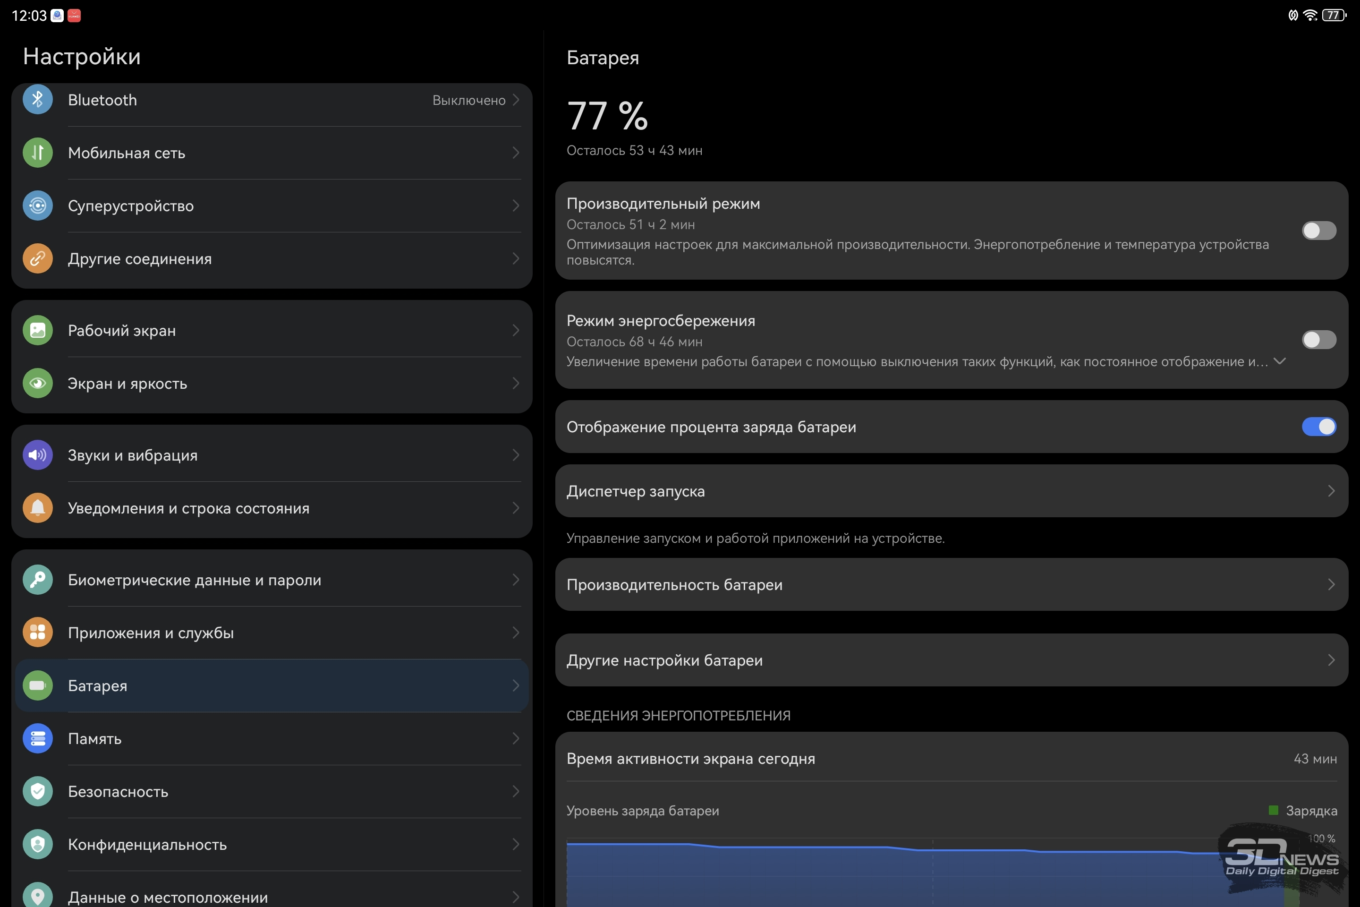This screenshot has width=1360, height=907.
Task: Tap the 77 % battery level text
Action: pos(607,116)
